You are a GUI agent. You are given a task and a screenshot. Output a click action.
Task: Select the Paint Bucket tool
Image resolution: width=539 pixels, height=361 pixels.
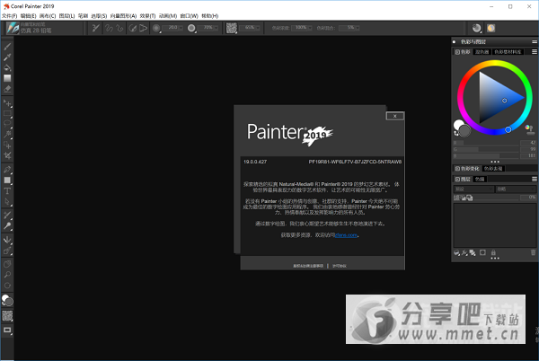pyautogui.click(x=7, y=67)
